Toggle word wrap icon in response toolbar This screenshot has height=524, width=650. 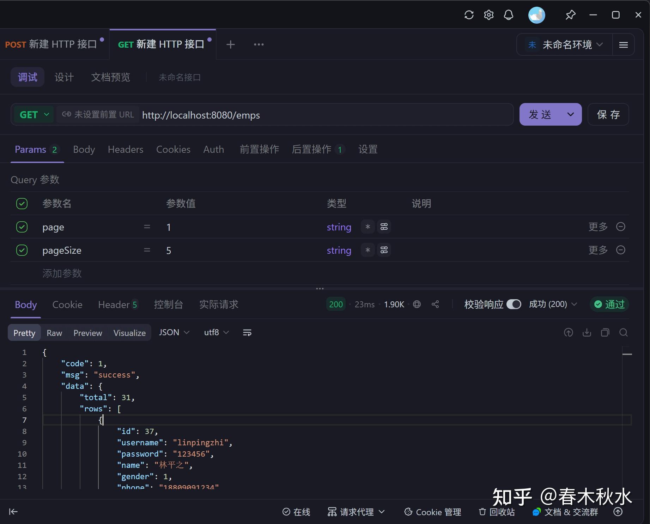click(x=247, y=332)
